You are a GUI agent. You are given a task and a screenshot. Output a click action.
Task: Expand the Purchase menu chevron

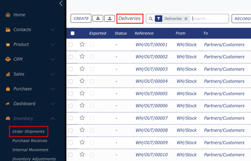pos(53,89)
